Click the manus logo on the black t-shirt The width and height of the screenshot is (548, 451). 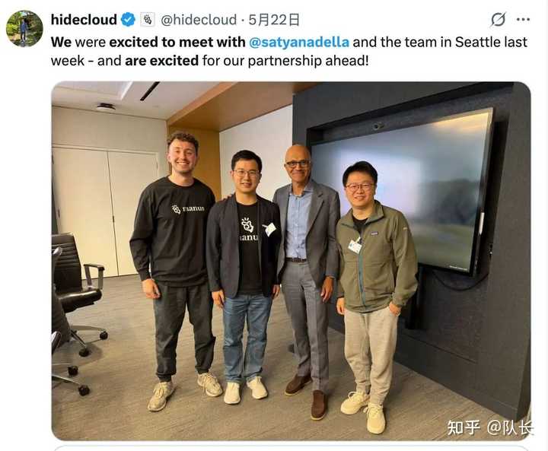(x=249, y=229)
